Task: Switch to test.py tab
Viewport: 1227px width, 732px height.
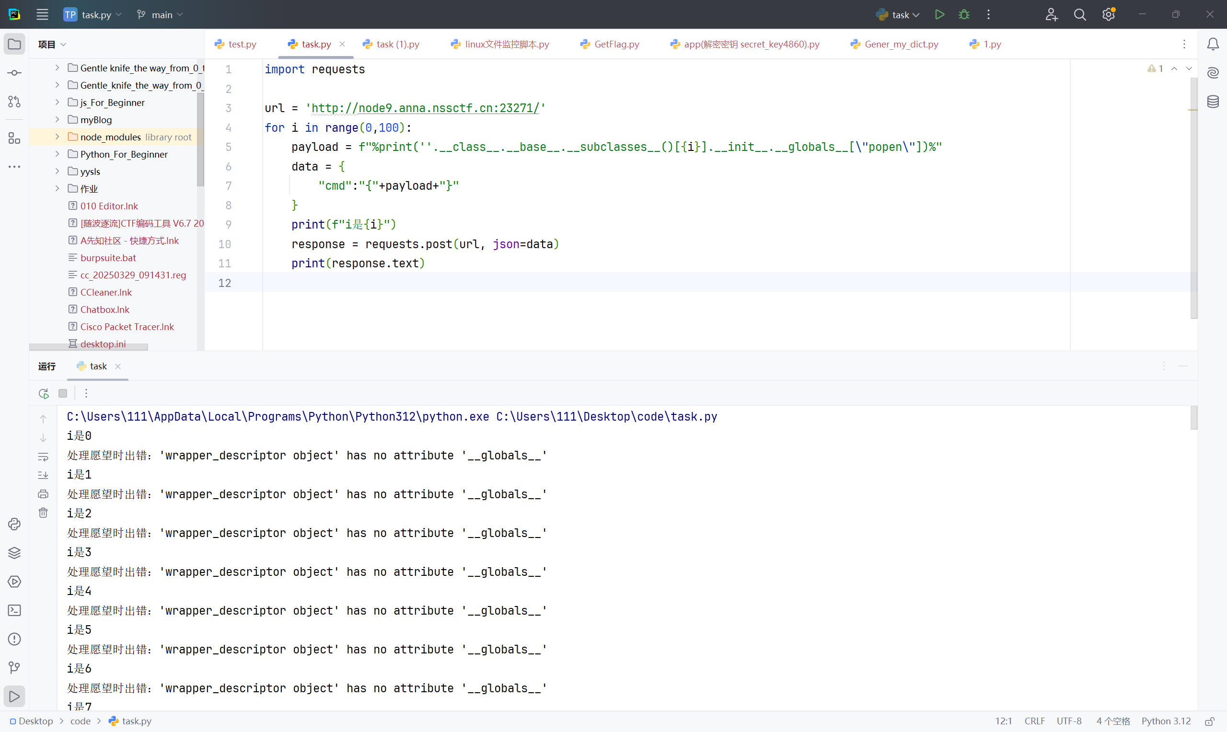Action: click(236, 44)
